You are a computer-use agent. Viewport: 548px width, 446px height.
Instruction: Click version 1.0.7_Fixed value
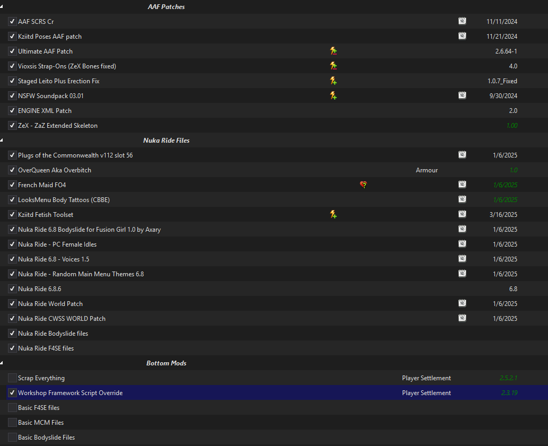click(x=502, y=81)
